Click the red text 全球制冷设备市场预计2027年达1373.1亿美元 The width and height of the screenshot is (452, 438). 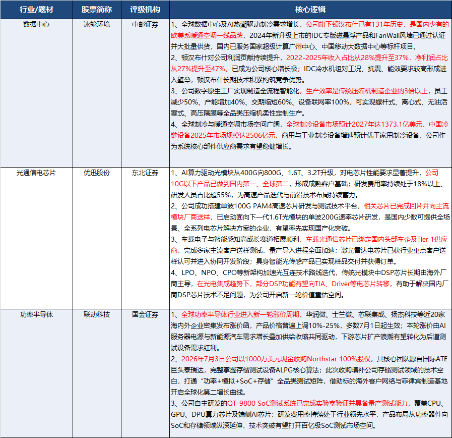click(354, 124)
